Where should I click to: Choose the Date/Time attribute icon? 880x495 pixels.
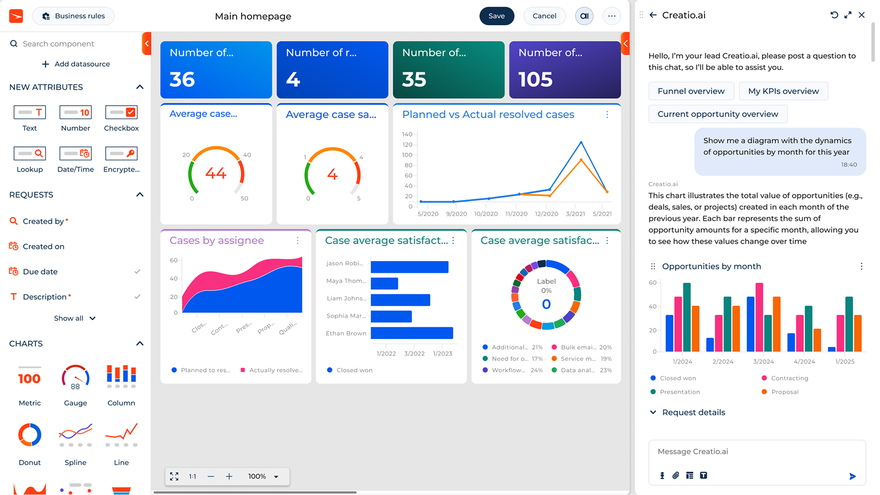pos(75,154)
